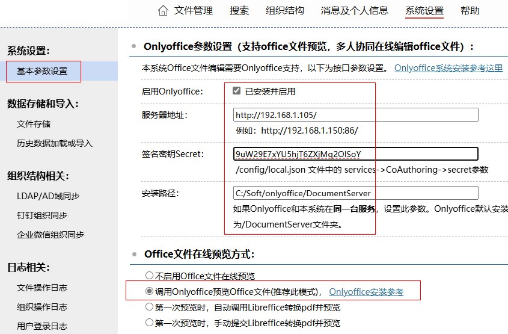Click the Onlyoffice参数设置 section heading
Viewport: 508px width, 334px height.
[308, 47]
